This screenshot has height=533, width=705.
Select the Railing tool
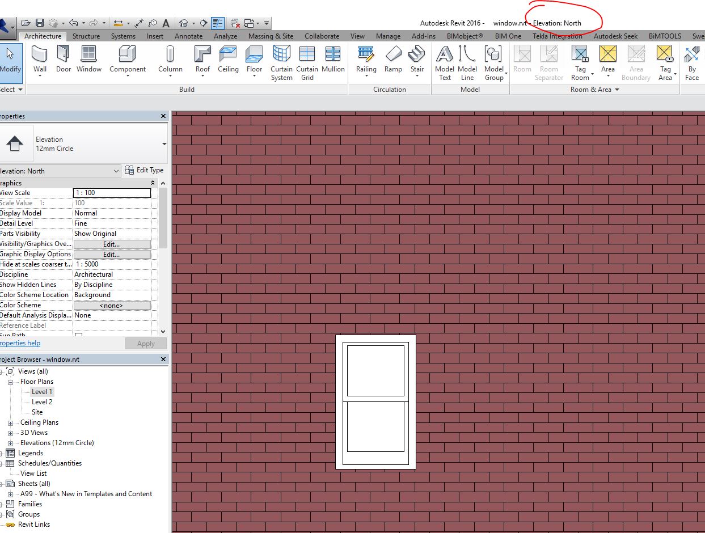point(366,60)
